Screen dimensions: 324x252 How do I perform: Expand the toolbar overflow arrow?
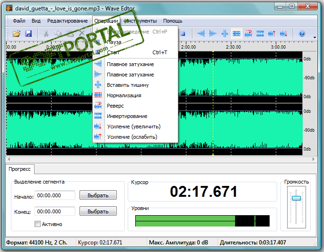point(315,37)
